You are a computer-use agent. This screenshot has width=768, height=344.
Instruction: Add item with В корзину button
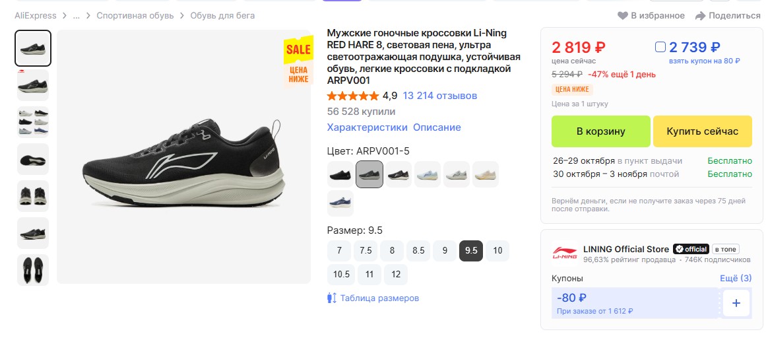600,131
